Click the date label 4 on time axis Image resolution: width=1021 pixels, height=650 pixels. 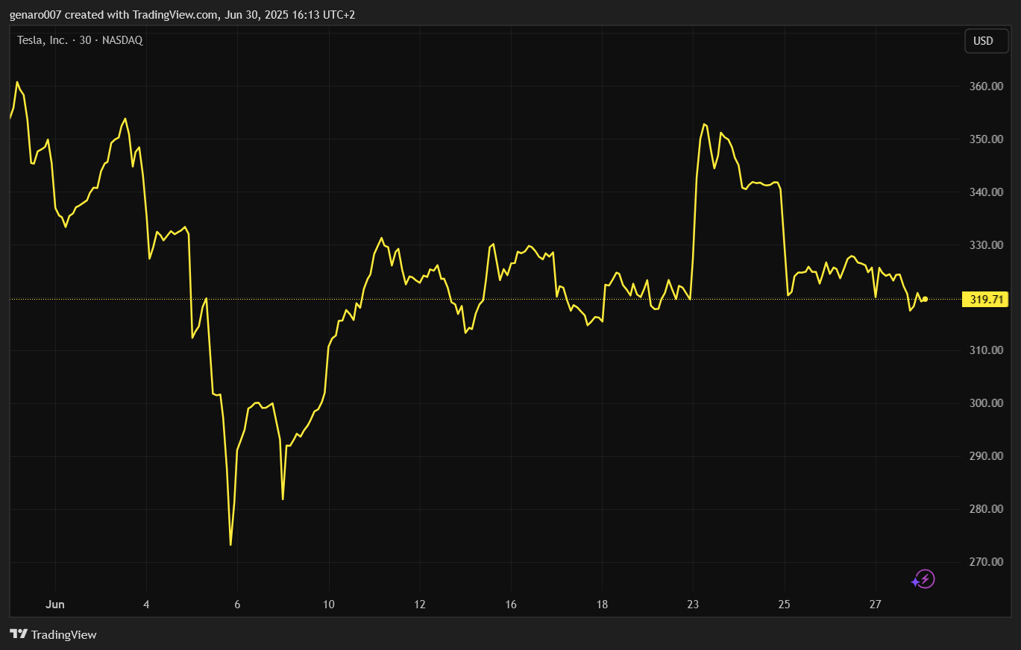point(146,604)
